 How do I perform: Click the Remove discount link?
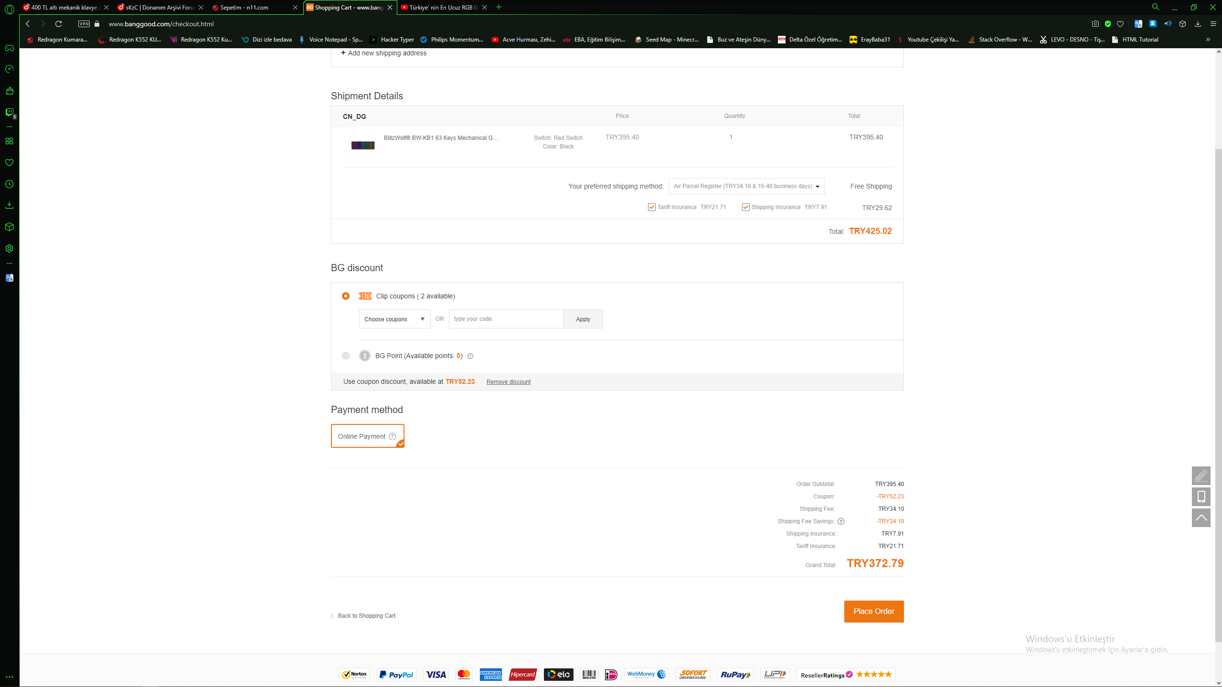pyautogui.click(x=508, y=382)
